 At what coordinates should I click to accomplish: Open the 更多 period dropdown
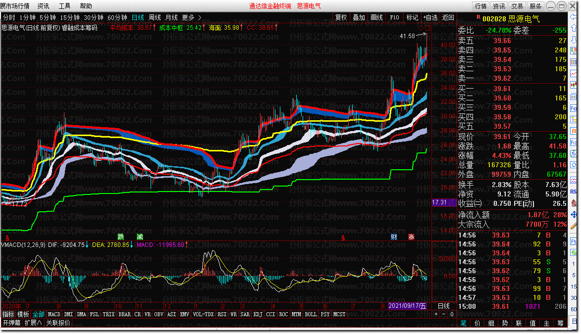192,17
